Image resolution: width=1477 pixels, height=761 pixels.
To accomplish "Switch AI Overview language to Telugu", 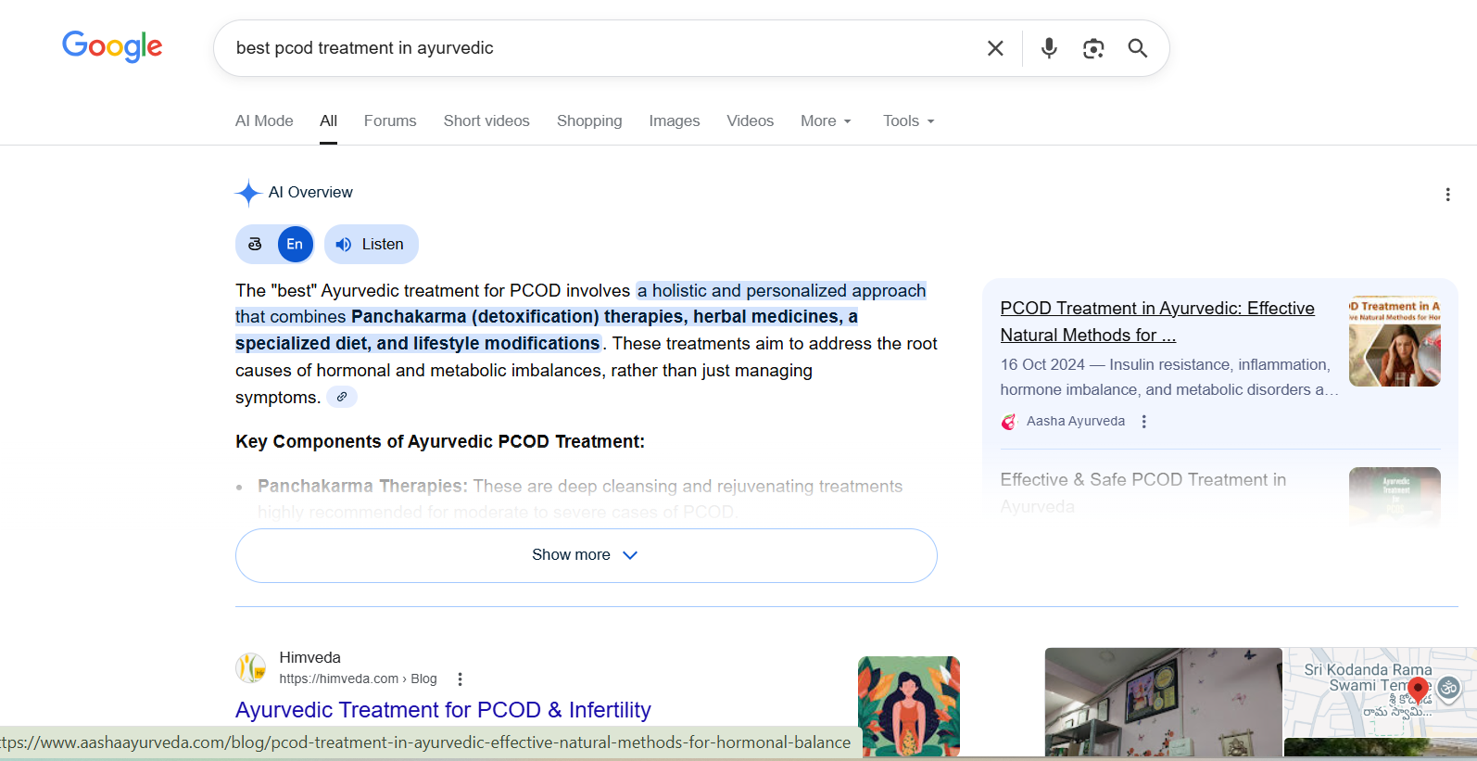I will click(x=256, y=245).
